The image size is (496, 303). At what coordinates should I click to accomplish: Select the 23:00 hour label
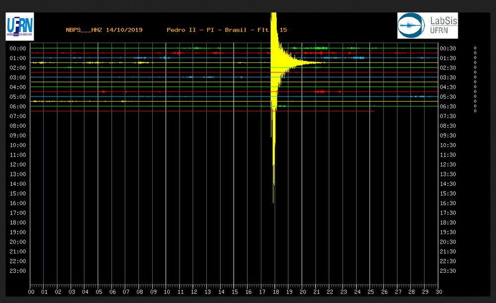pos(18,271)
